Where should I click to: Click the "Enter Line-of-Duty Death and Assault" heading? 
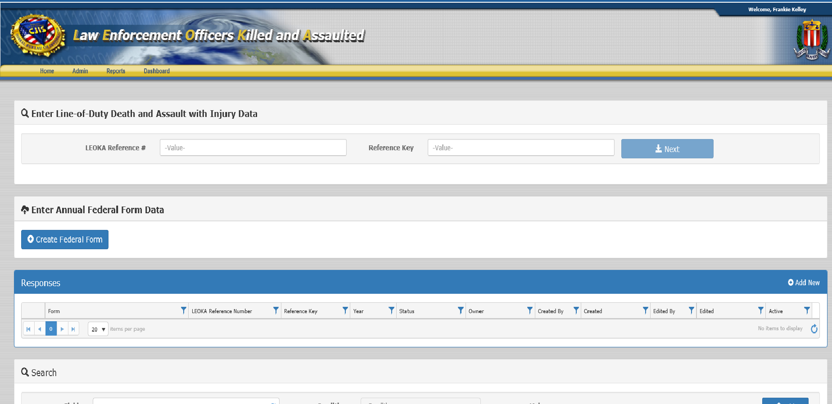pyautogui.click(x=145, y=114)
